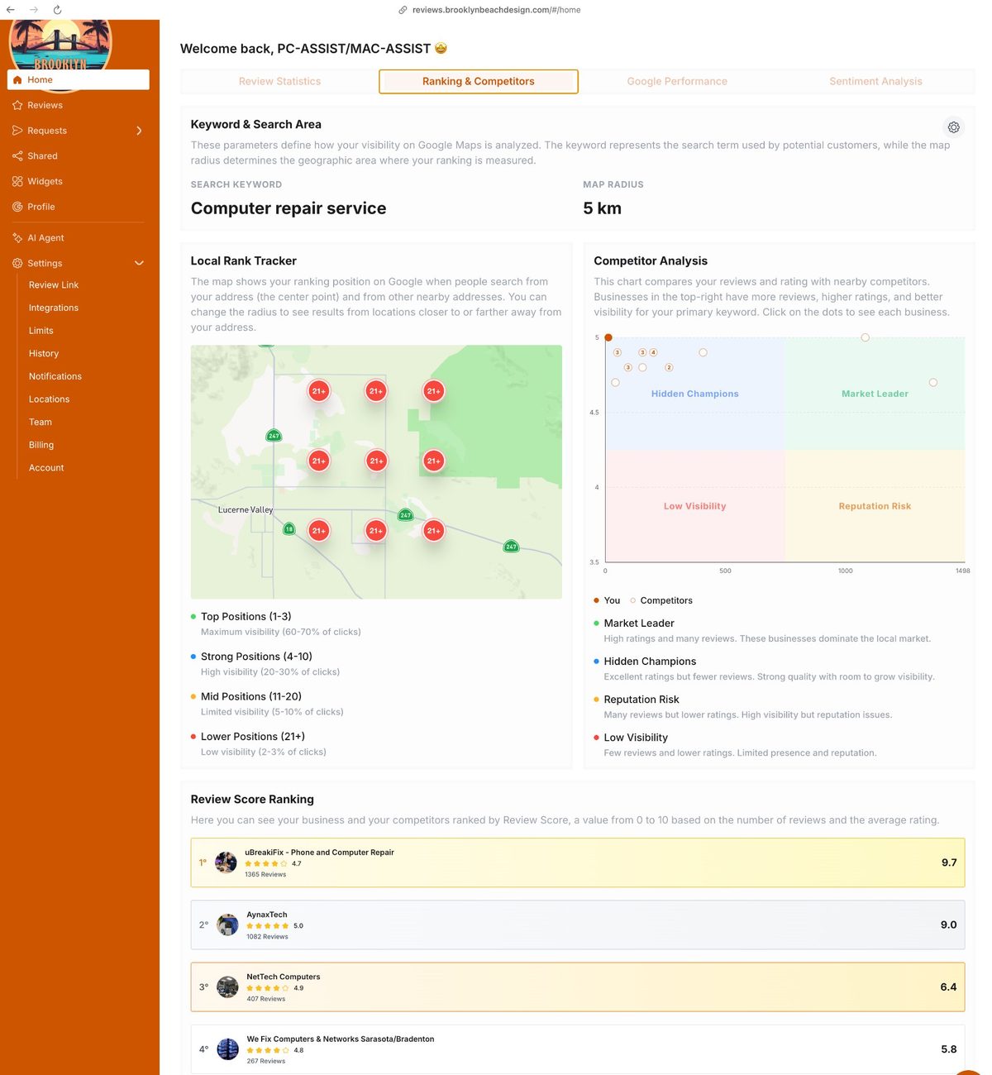Viewport: 992px width, 1075px height.
Task: Open Keyword & Search Area settings gear
Action: pos(953,127)
